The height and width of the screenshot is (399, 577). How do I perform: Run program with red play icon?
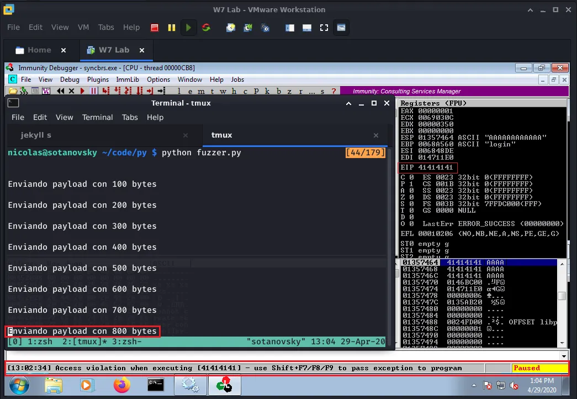point(82,91)
